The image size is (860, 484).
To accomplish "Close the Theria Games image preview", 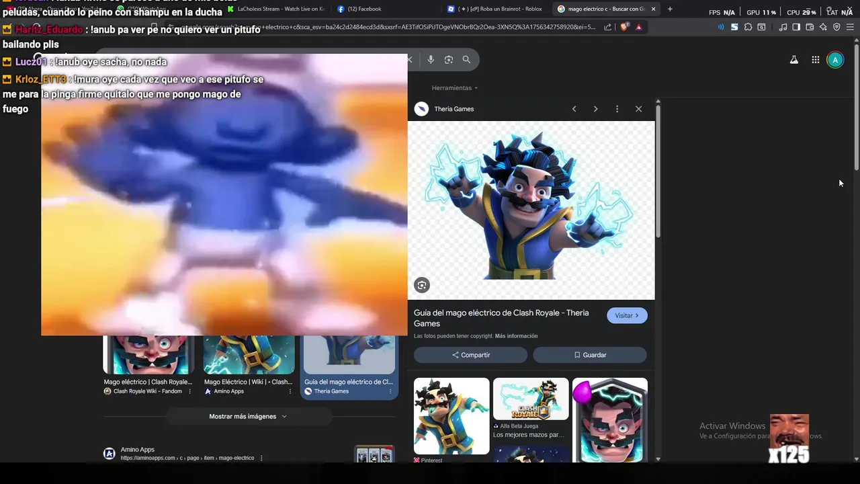I will pyautogui.click(x=638, y=109).
